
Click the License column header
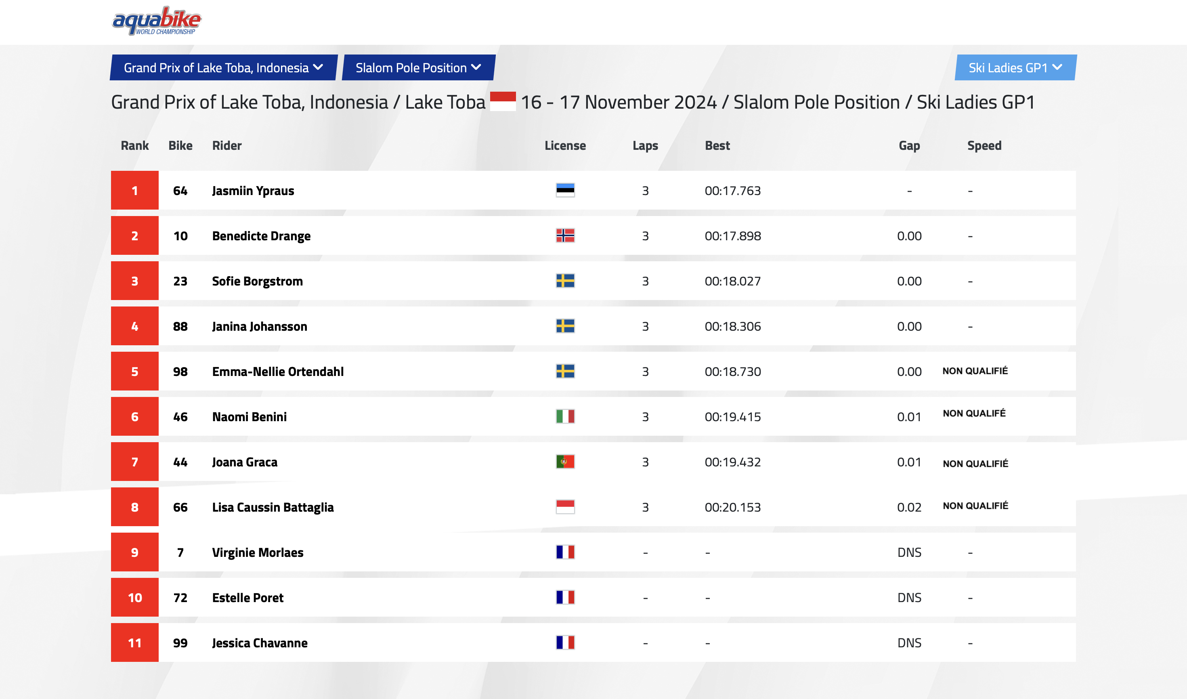pos(565,145)
